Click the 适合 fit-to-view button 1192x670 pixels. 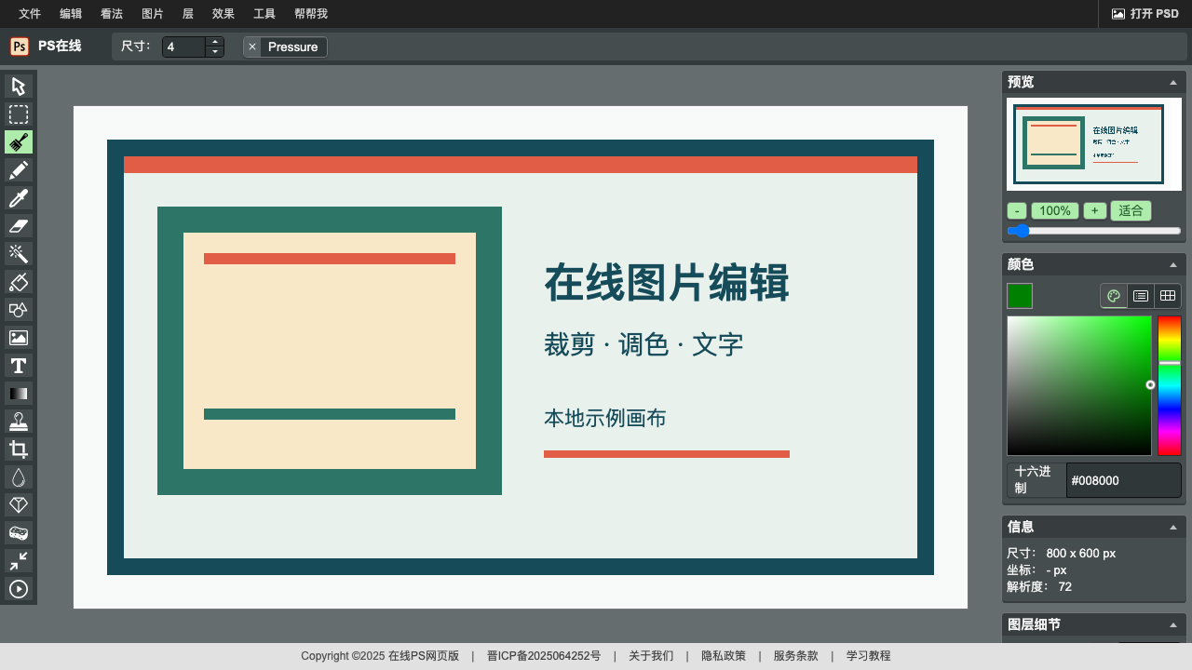1131,210
